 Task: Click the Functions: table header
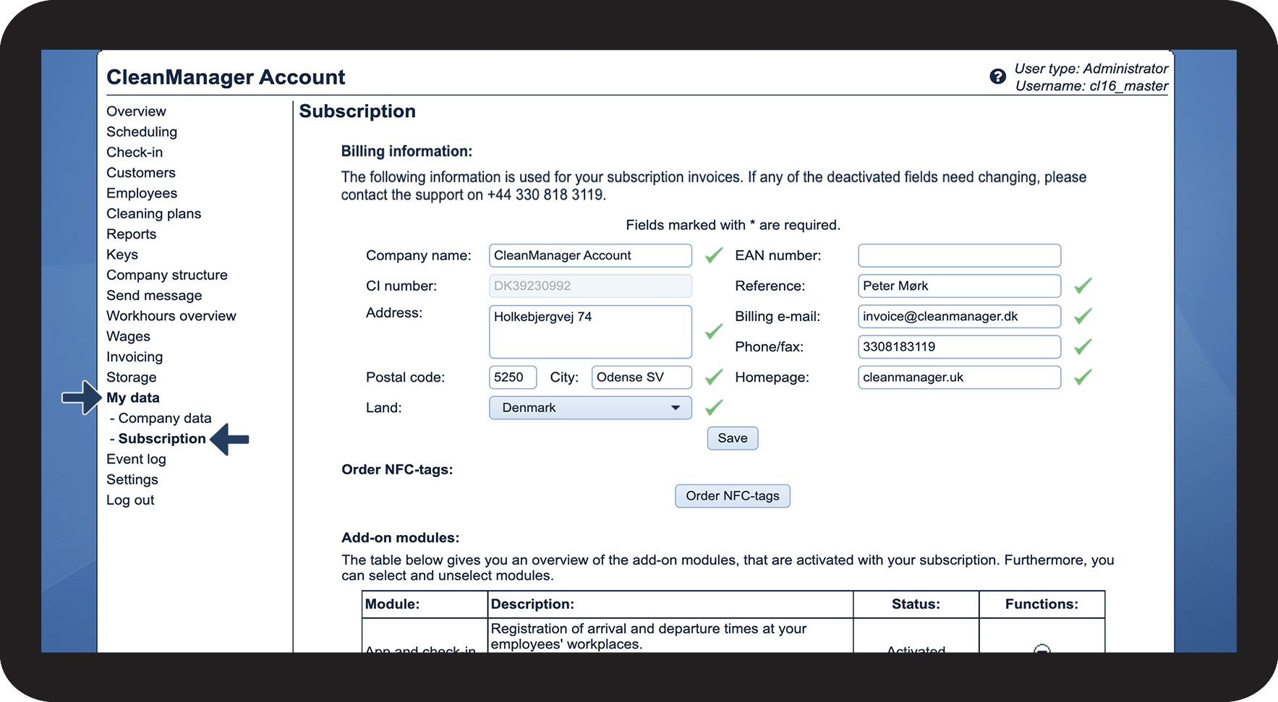1041,604
